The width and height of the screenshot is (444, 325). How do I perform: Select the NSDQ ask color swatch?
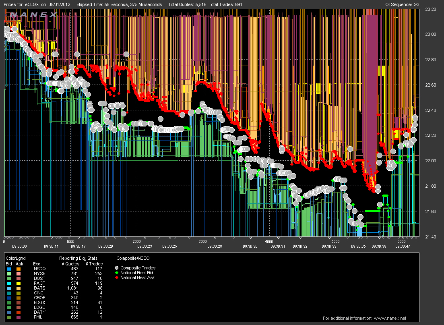(x=19, y=269)
